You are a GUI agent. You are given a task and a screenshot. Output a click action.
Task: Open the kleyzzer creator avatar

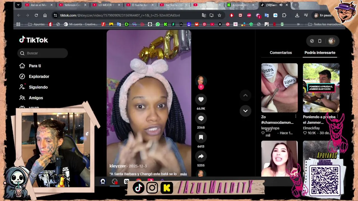click(201, 80)
